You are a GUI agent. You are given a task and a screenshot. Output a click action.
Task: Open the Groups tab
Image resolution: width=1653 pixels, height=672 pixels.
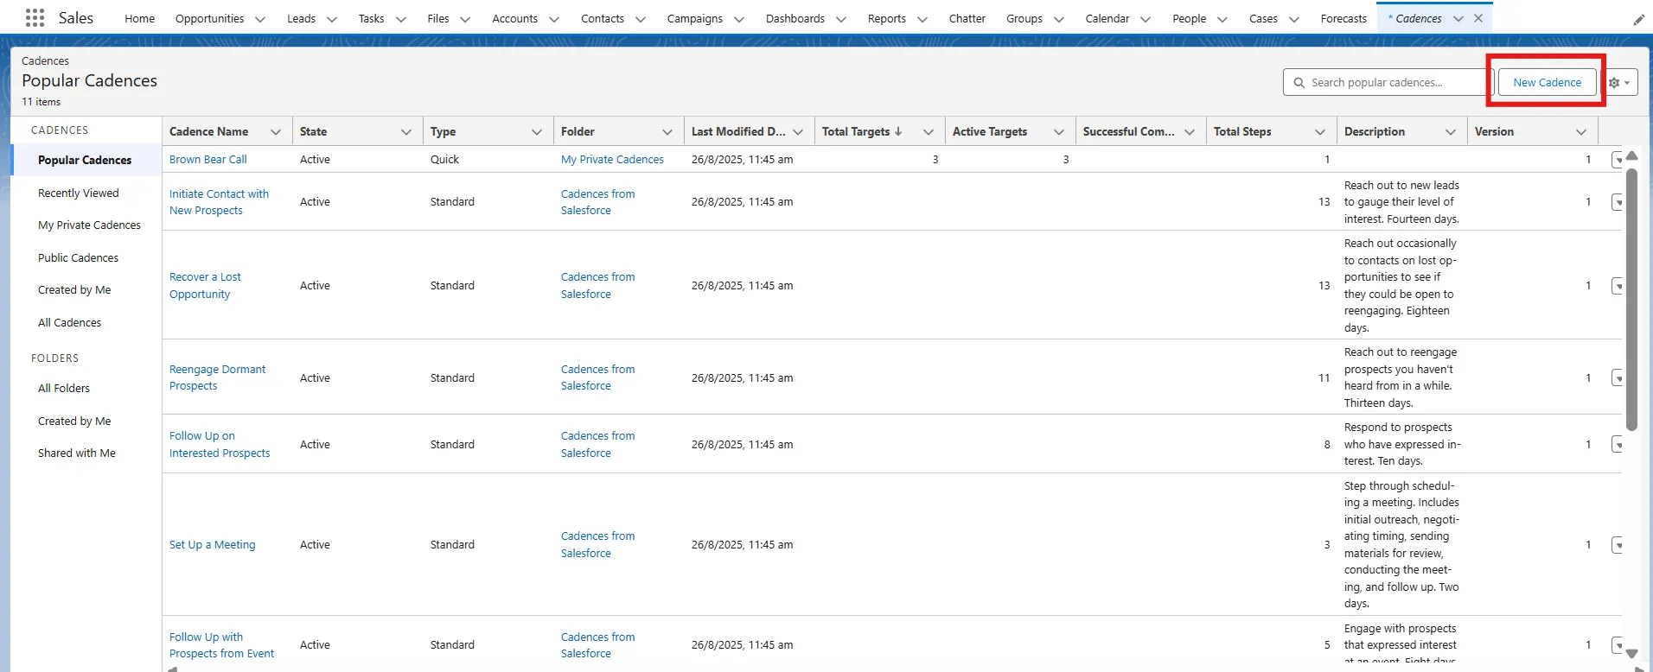click(1024, 19)
